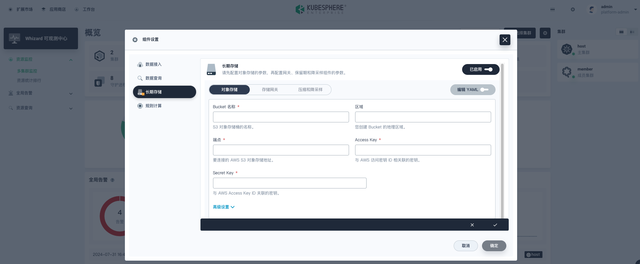Click the dialog's vertical scrollbar
The height and width of the screenshot is (264, 640).
pyautogui.click(x=502, y=141)
